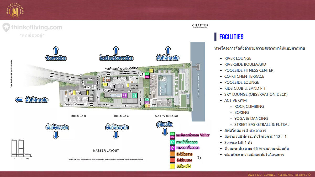Select the down arrow below อู่ซ่อมเรือ
Viewport: 315px width, 177px height.
(165, 132)
